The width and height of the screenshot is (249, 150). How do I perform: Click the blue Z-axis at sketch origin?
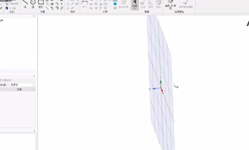click(154, 89)
